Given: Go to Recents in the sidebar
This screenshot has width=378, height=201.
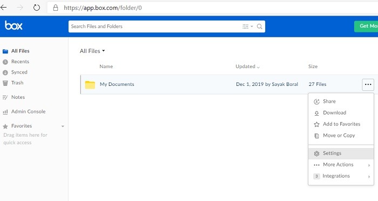Looking at the screenshot, I should pos(21,62).
